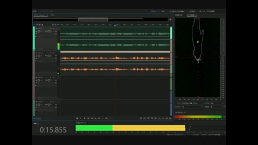258x145 pixels.
Task: Open the phase analysis panel menu icon
Action: (196, 15)
